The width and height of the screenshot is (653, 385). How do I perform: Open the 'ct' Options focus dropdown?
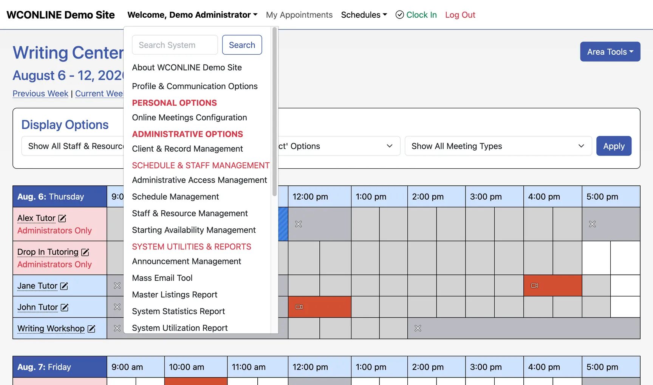[x=339, y=146]
